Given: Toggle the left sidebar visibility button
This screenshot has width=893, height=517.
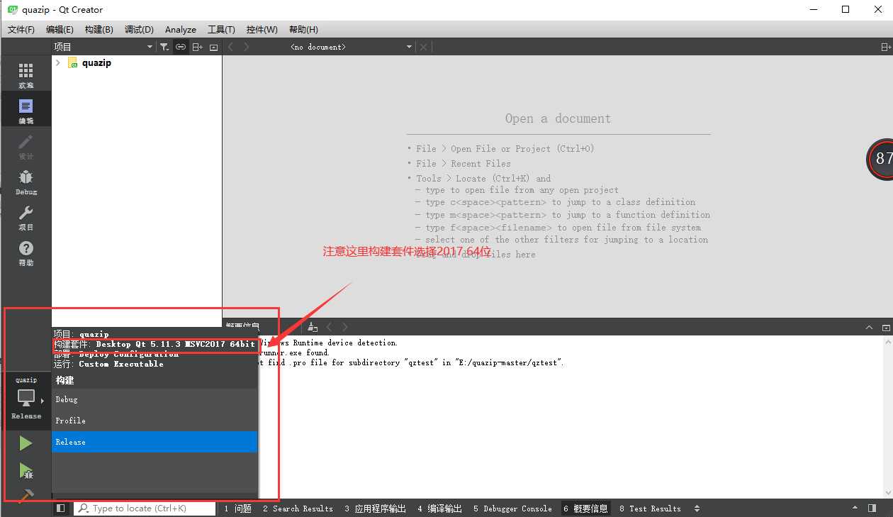Looking at the screenshot, I should 61,508.
